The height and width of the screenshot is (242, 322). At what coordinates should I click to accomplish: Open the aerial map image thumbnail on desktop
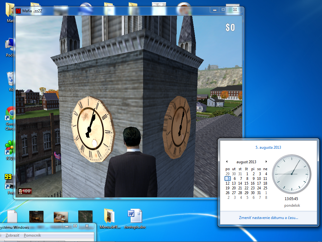[x=86, y=216]
